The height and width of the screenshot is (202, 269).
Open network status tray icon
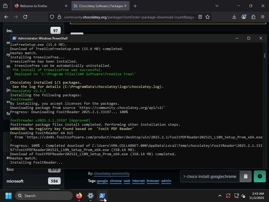click(237, 196)
